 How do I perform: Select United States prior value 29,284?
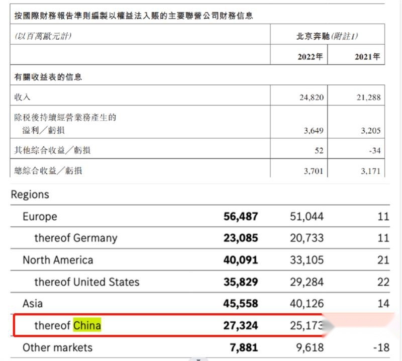[307, 282]
